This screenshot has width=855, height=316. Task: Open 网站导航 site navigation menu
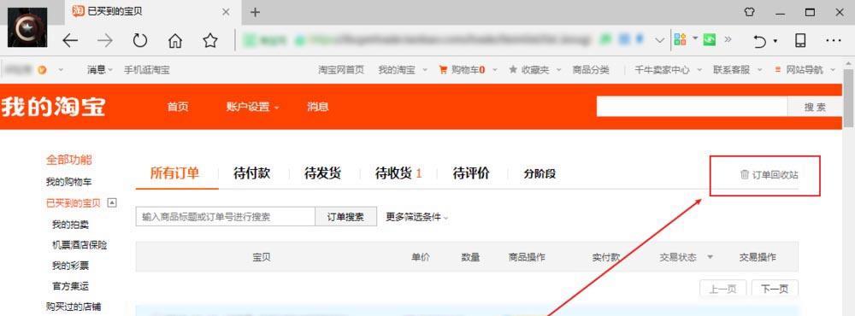(x=805, y=70)
